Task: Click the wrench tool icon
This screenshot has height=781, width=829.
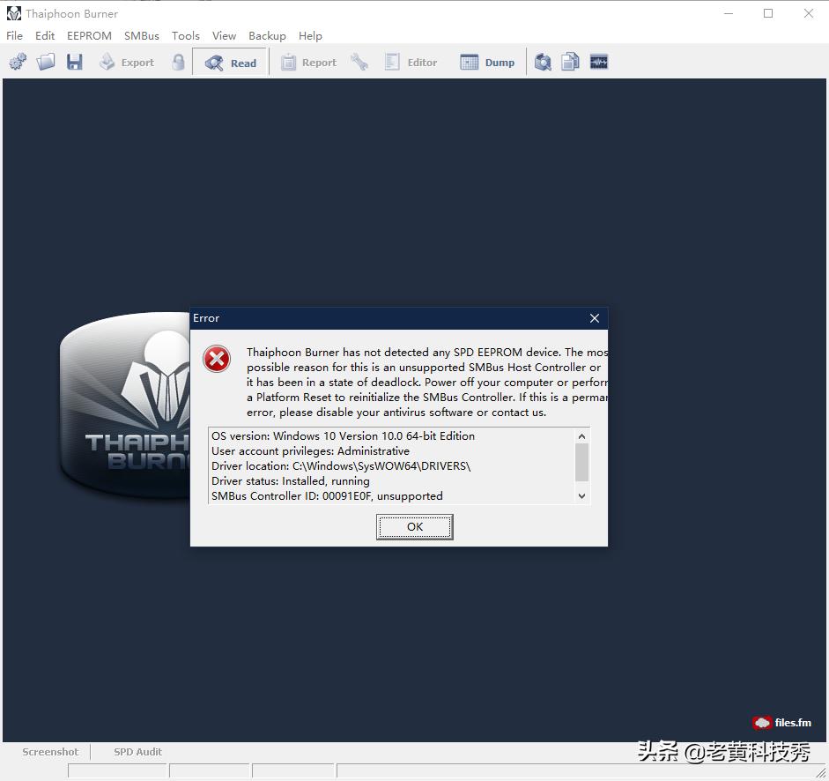Action: tap(359, 62)
